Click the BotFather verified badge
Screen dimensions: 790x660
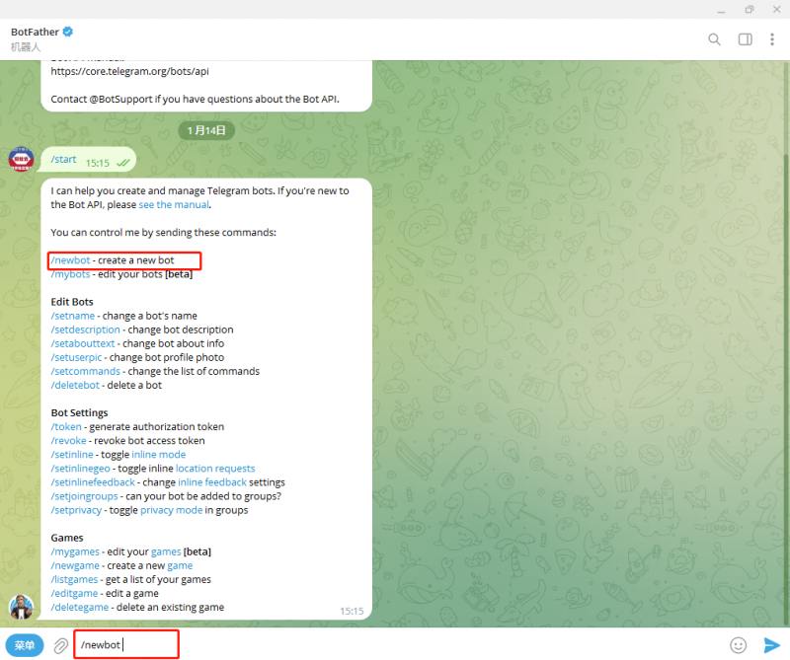point(67,32)
